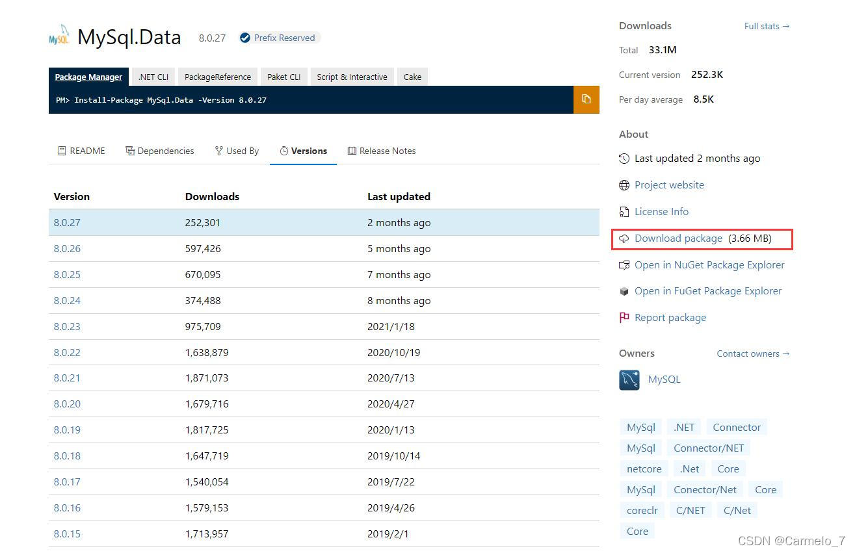Open version 8.0.26 link
855x553 pixels.
coord(67,248)
